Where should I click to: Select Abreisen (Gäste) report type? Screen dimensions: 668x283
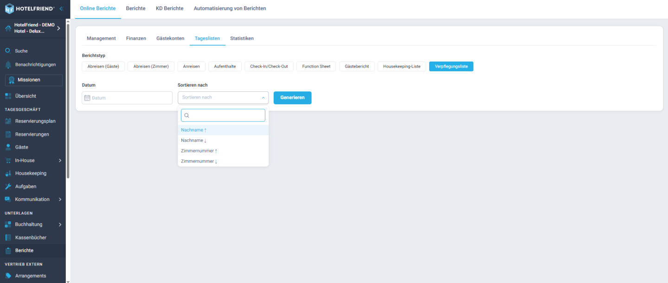tap(103, 66)
